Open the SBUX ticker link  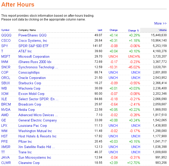coord(6,83)
